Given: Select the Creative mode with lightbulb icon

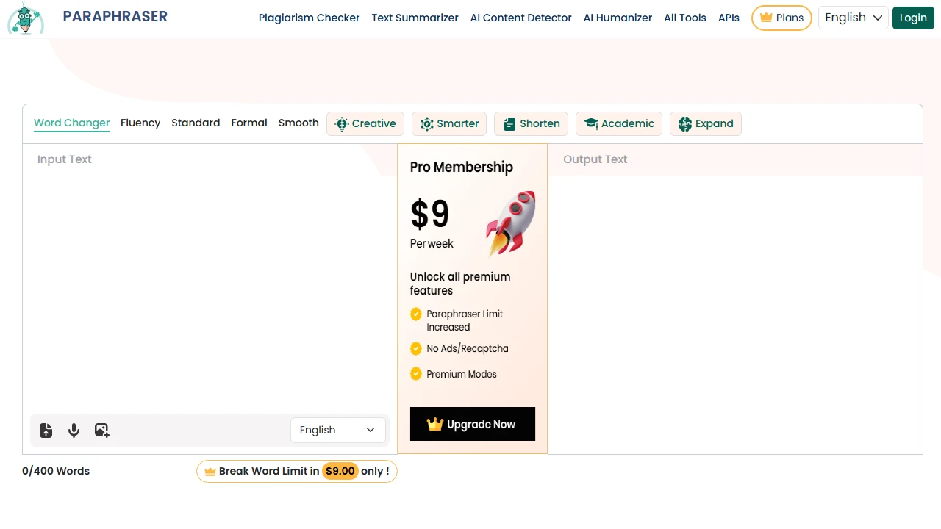Looking at the screenshot, I should [x=365, y=123].
